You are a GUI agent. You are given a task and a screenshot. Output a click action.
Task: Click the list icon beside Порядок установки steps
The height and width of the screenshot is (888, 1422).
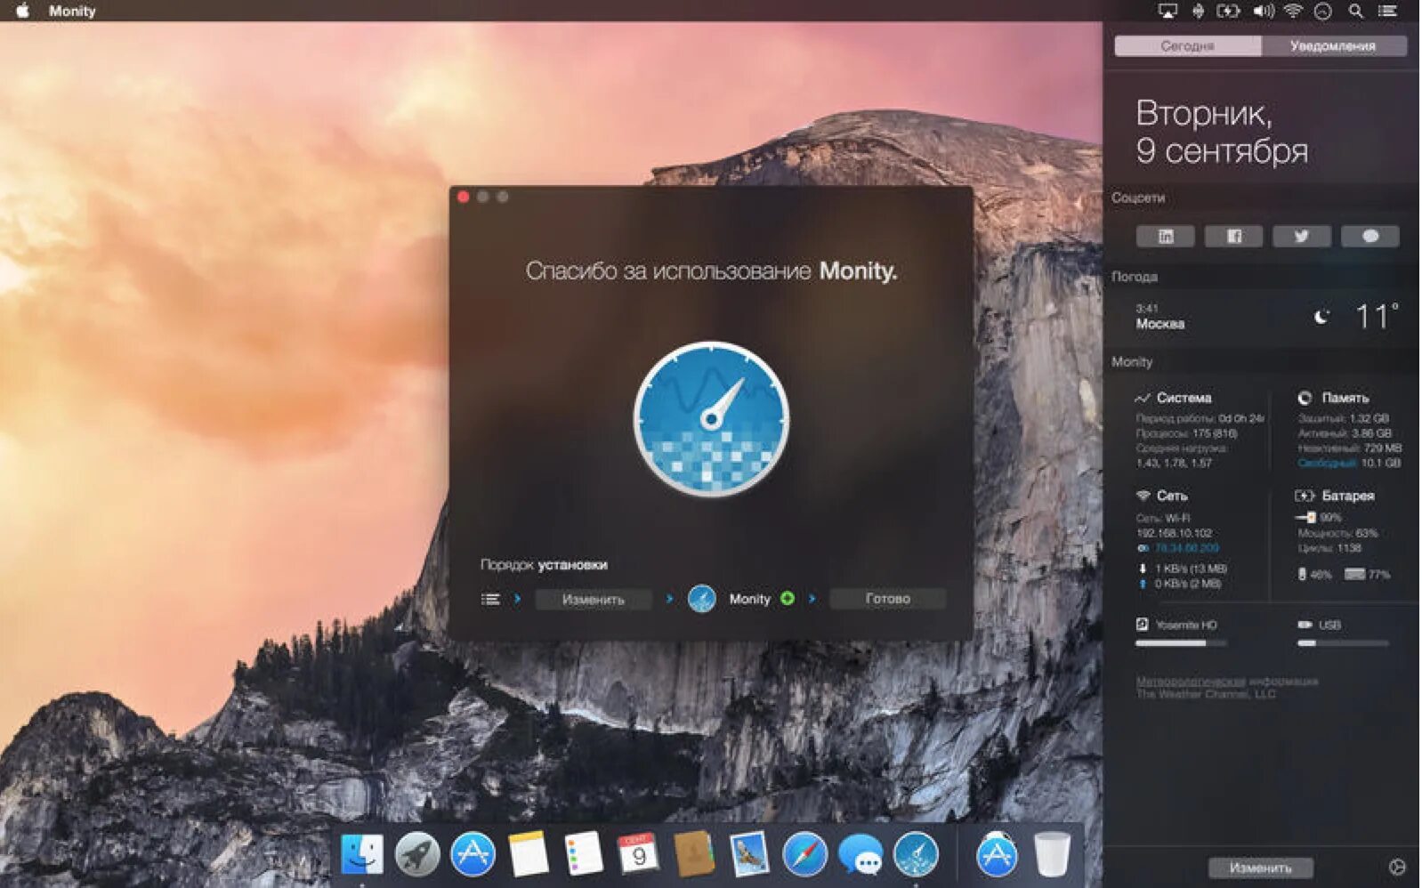490,599
